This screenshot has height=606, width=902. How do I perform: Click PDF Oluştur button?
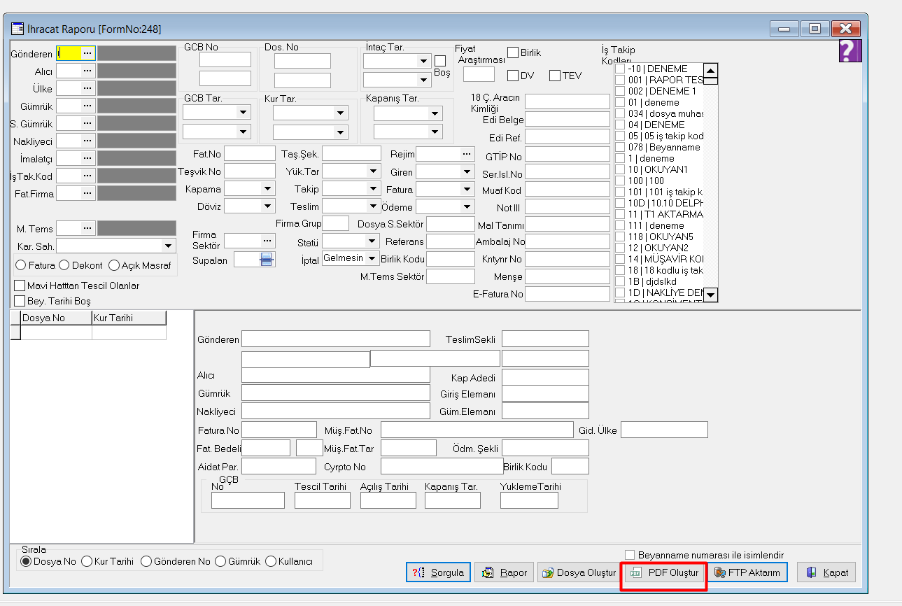663,572
